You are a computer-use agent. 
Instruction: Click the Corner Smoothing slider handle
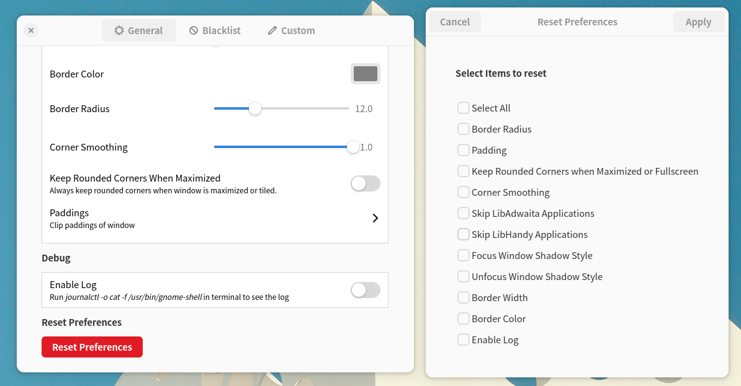coord(353,147)
